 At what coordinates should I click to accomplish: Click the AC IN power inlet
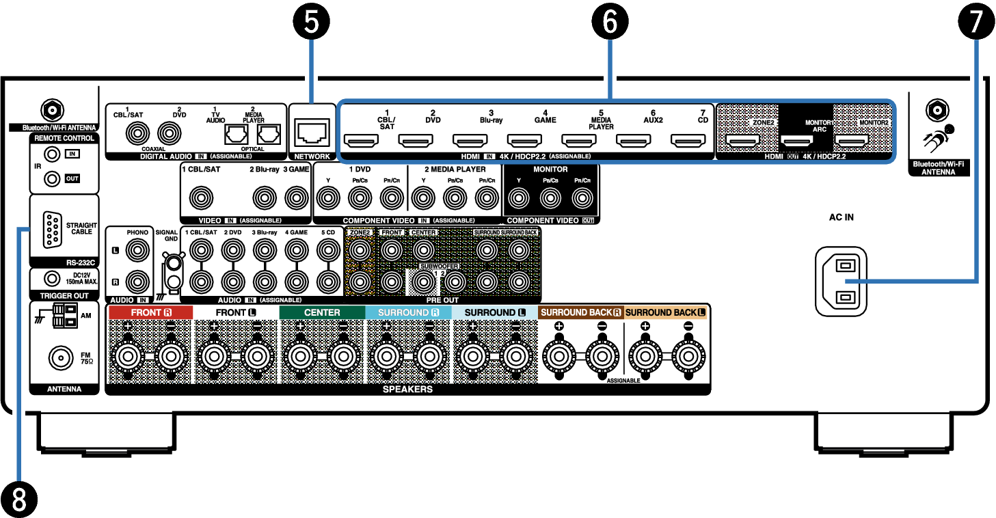point(840,281)
